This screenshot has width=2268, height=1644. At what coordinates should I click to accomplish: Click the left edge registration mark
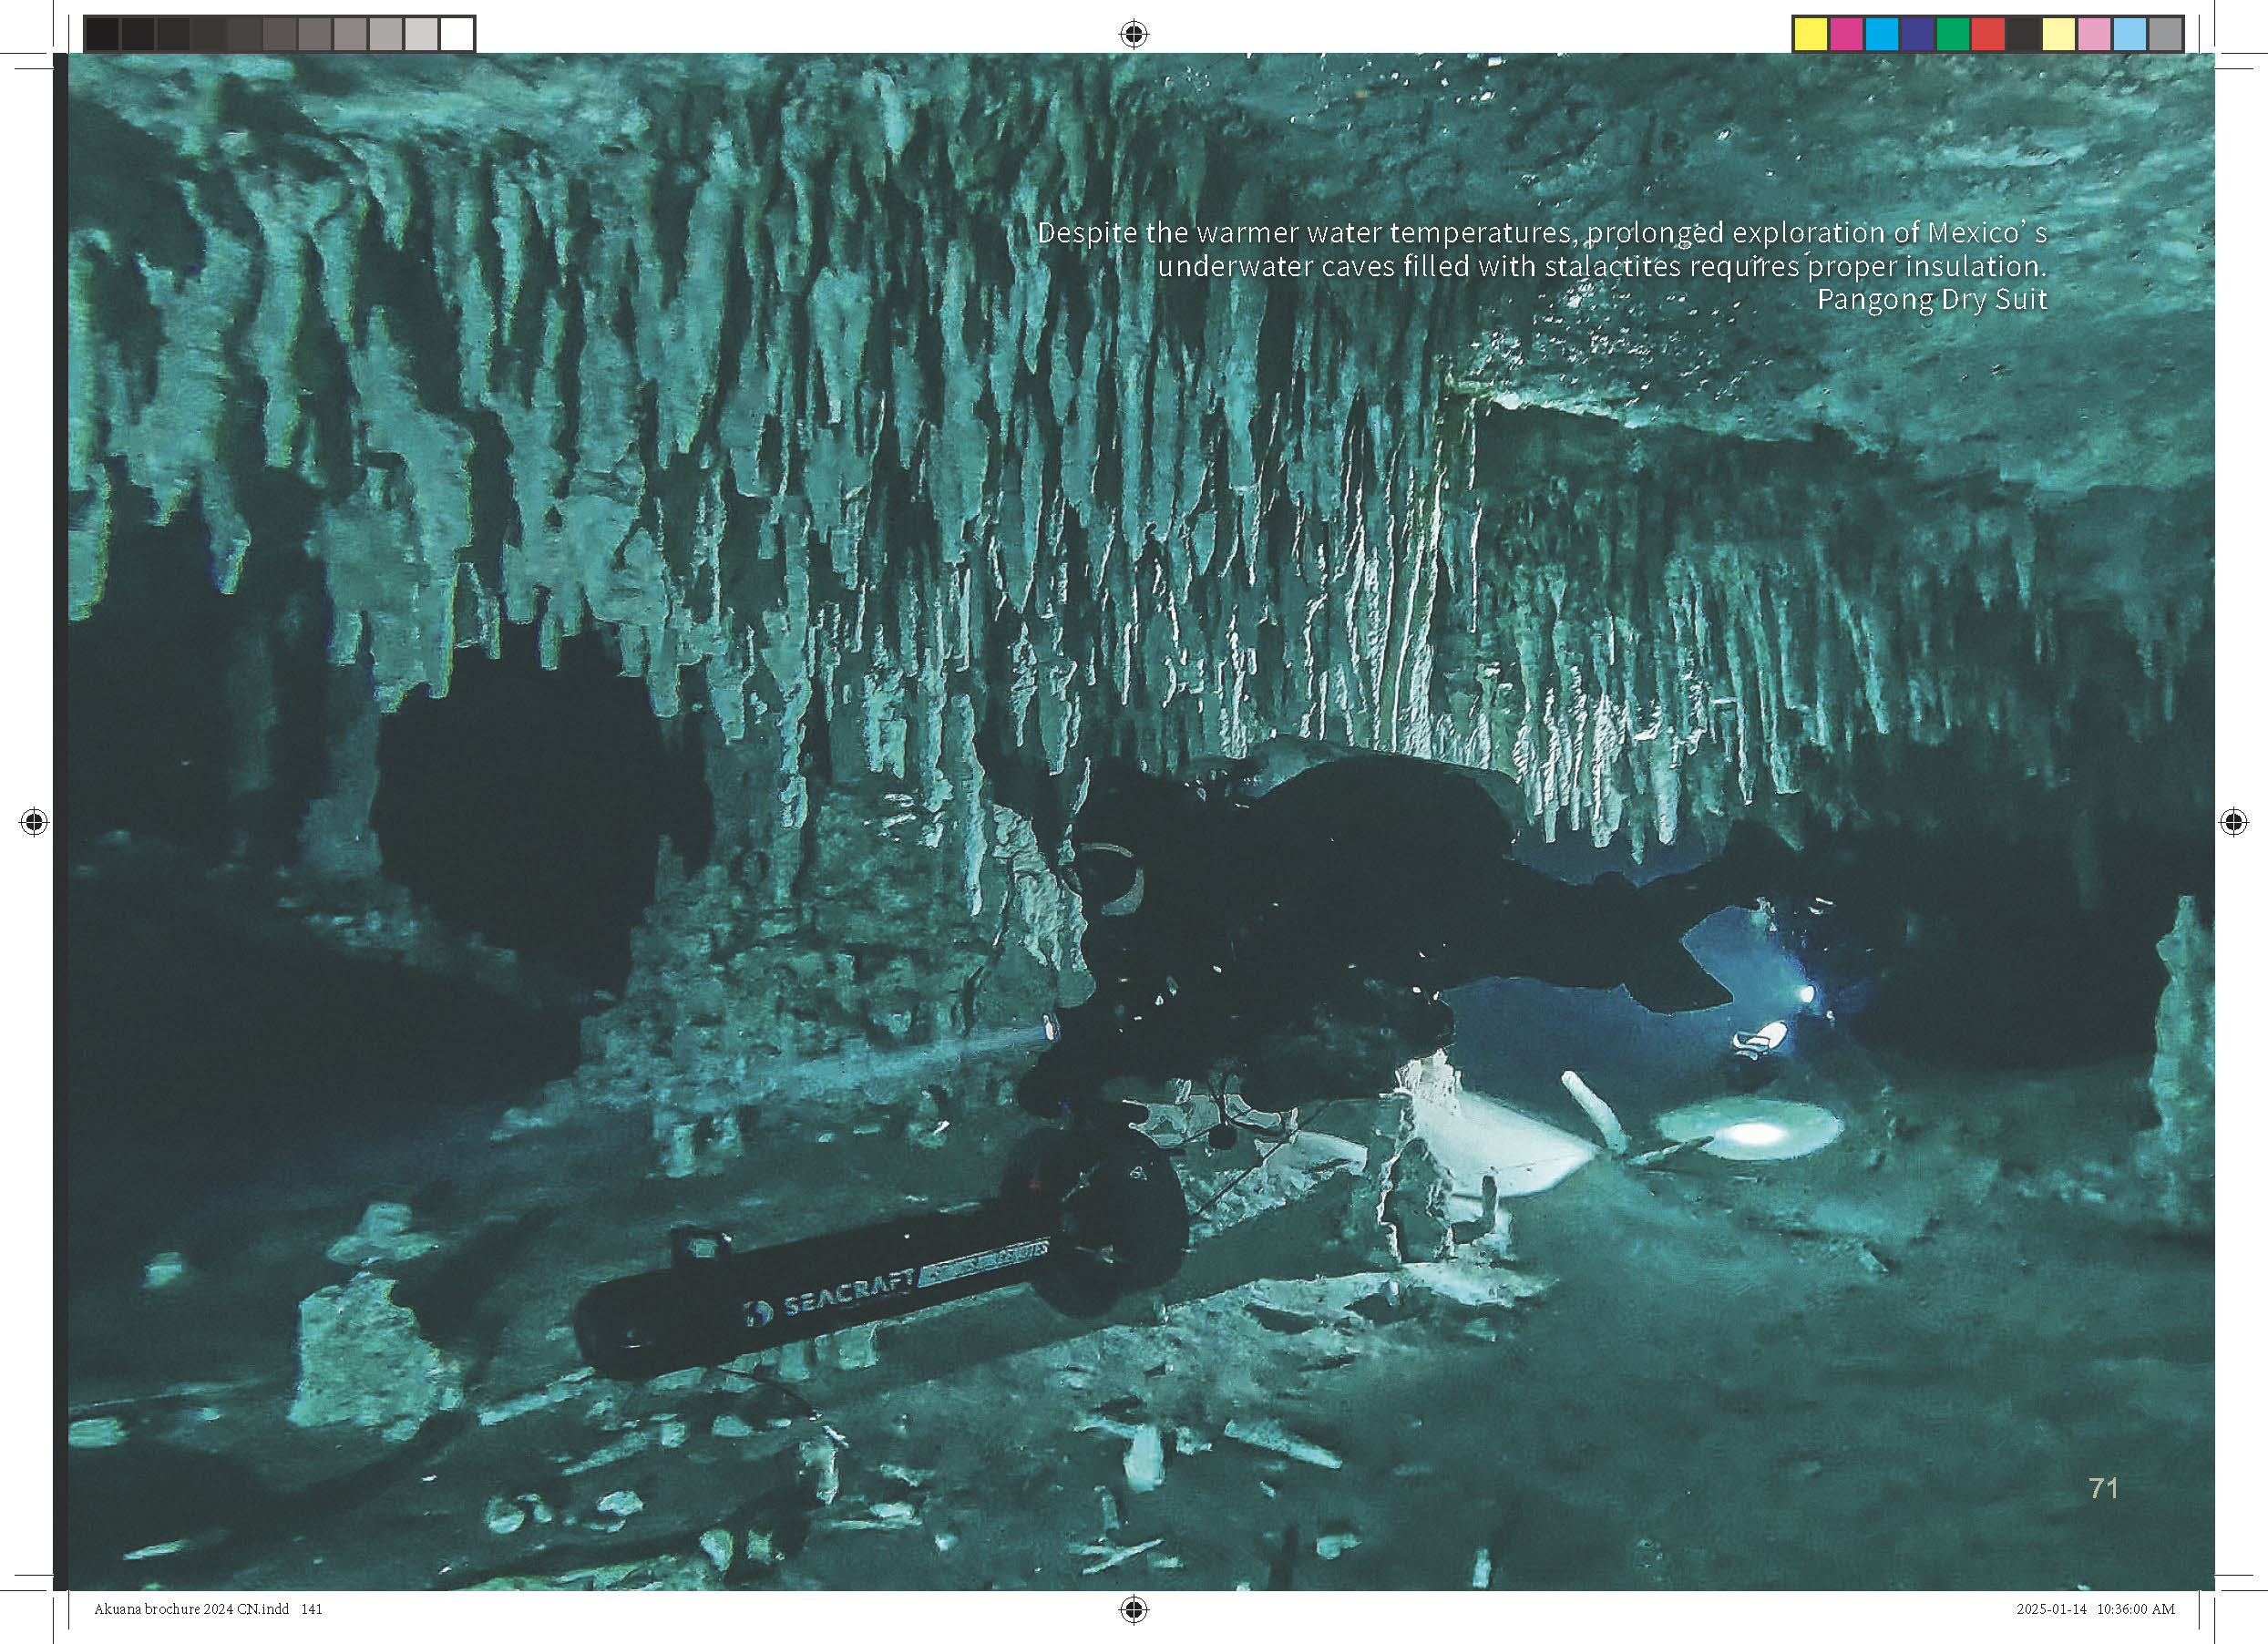tap(34, 822)
